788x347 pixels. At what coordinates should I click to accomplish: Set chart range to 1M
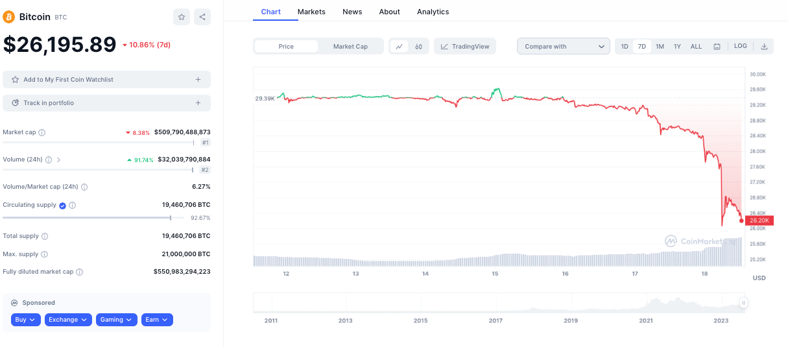660,46
